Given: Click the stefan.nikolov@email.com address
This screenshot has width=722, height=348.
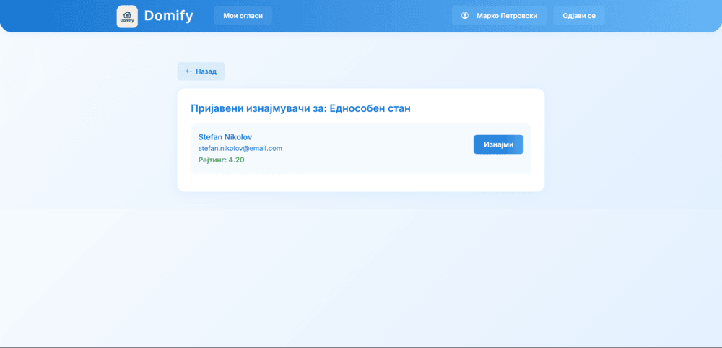Looking at the screenshot, I should [x=240, y=149].
